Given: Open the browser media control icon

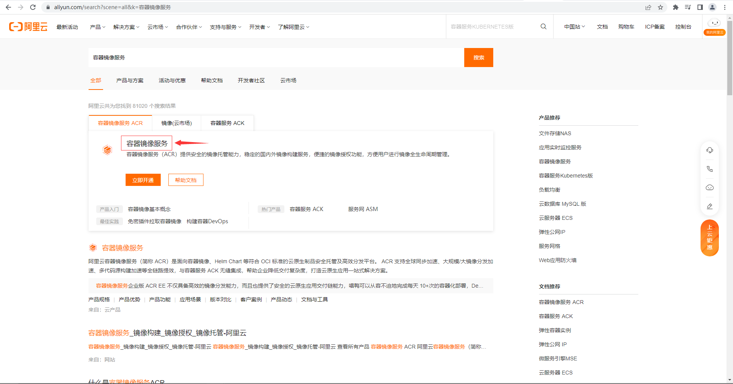Looking at the screenshot, I should click(688, 7).
